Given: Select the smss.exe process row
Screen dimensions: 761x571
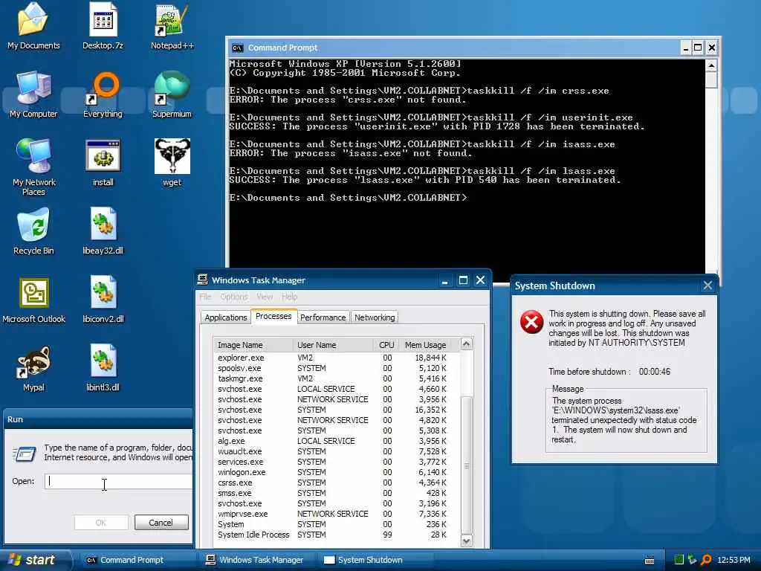Looking at the screenshot, I should [337, 493].
